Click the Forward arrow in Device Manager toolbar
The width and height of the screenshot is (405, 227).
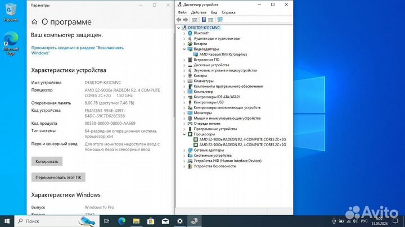[x=186, y=20]
